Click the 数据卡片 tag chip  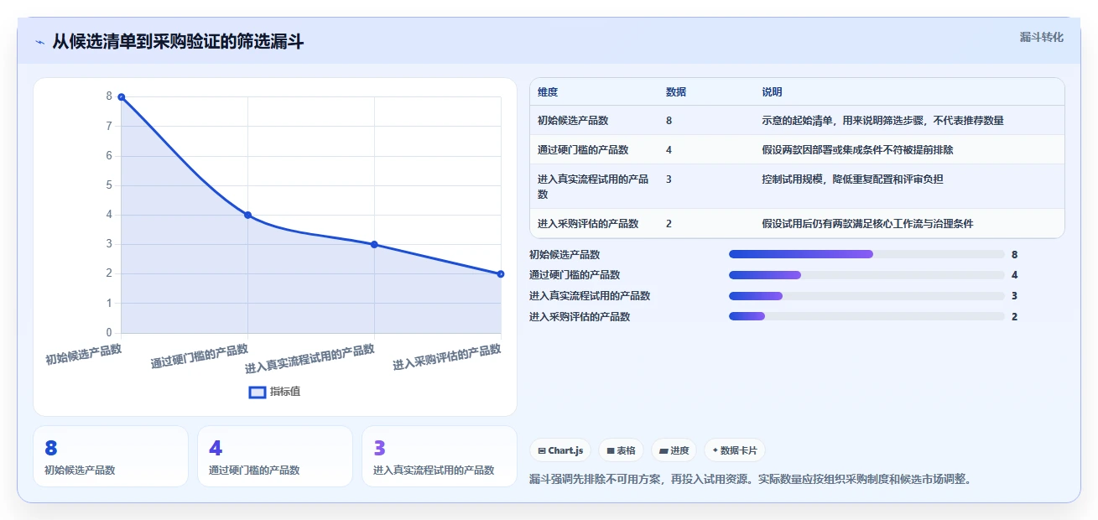735,450
